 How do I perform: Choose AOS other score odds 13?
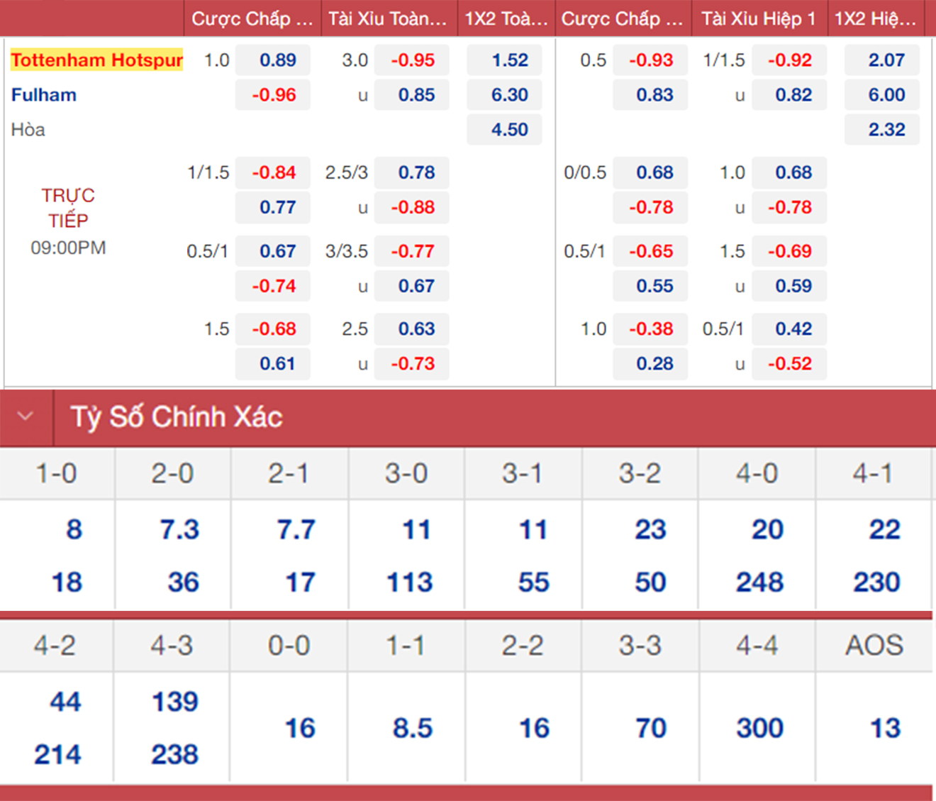click(884, 728)
